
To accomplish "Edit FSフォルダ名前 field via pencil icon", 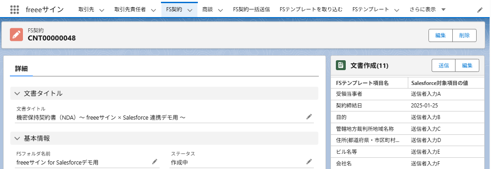I will (x=155, y=161).
